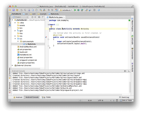Click the SDK Manager toolbar icon
The height and width of the screenshot is (113, 142).
pos(94,10)
